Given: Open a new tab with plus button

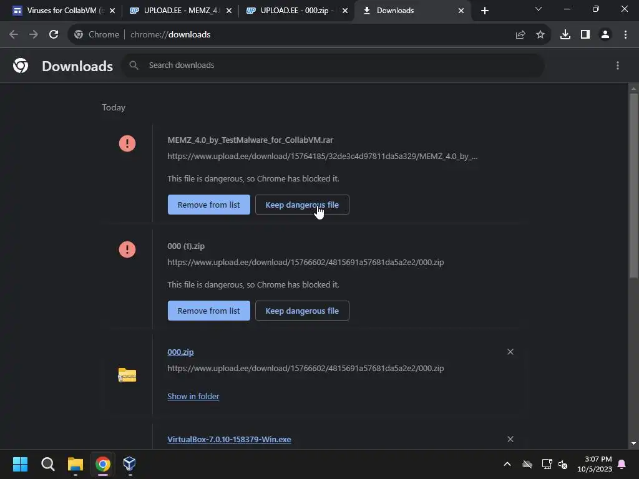Looking at the screenshot, I should [484, 11].
